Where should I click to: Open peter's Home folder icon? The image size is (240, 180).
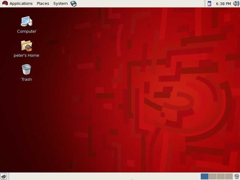click(x=27, y=46)
